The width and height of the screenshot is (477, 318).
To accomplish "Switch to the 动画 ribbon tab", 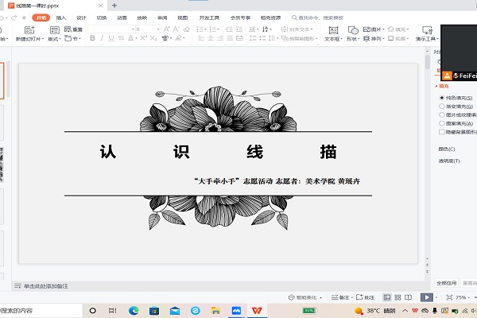I will click(x=122, y=17).
